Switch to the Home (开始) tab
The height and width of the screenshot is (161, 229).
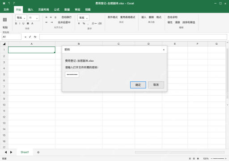click(18, 10)
